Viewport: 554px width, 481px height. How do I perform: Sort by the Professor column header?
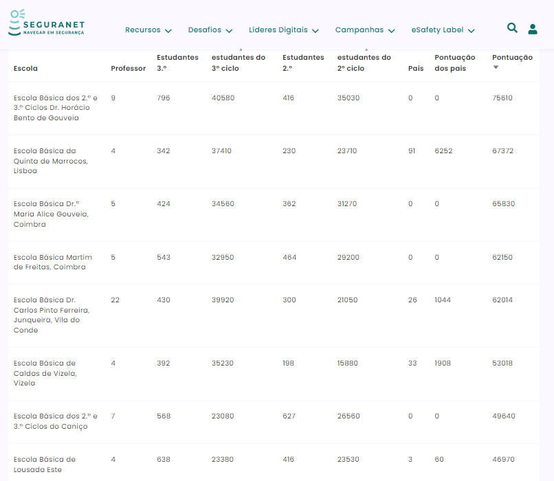coord(129,68)
